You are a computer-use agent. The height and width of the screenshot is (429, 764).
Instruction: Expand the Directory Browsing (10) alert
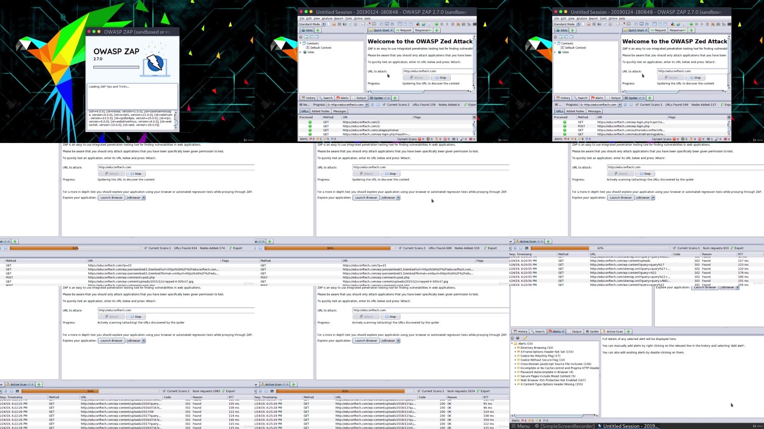pos(515,348)
